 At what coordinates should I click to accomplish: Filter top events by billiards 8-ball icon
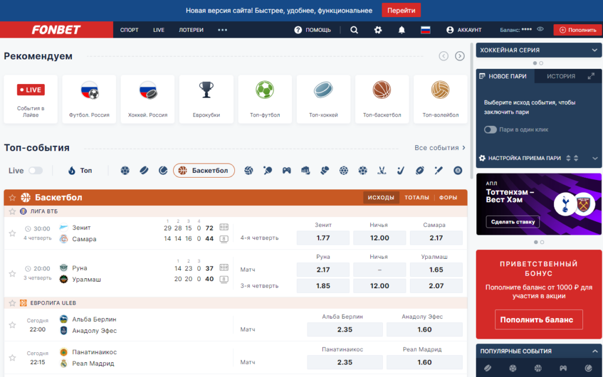[458, 171]
